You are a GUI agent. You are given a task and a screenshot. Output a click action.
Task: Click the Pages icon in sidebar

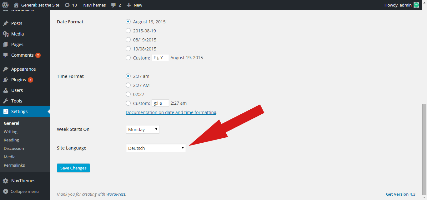5,45
